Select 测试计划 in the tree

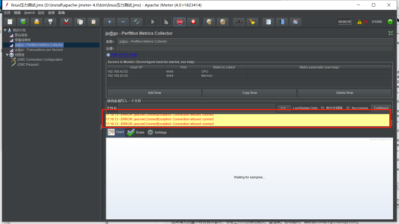[19, 30]
